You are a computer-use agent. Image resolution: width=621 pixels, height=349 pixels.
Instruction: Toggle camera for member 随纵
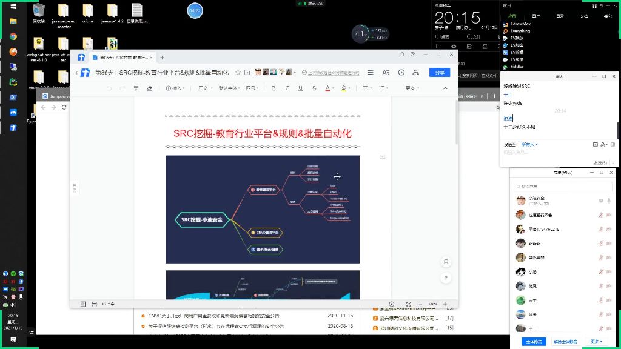[x=609, y=314]
